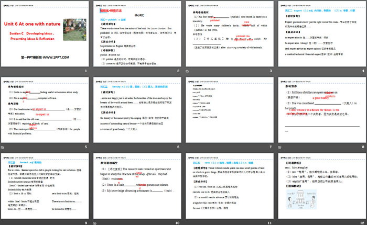Select the Unit 6 title slide thumbnail

(45, 34)
